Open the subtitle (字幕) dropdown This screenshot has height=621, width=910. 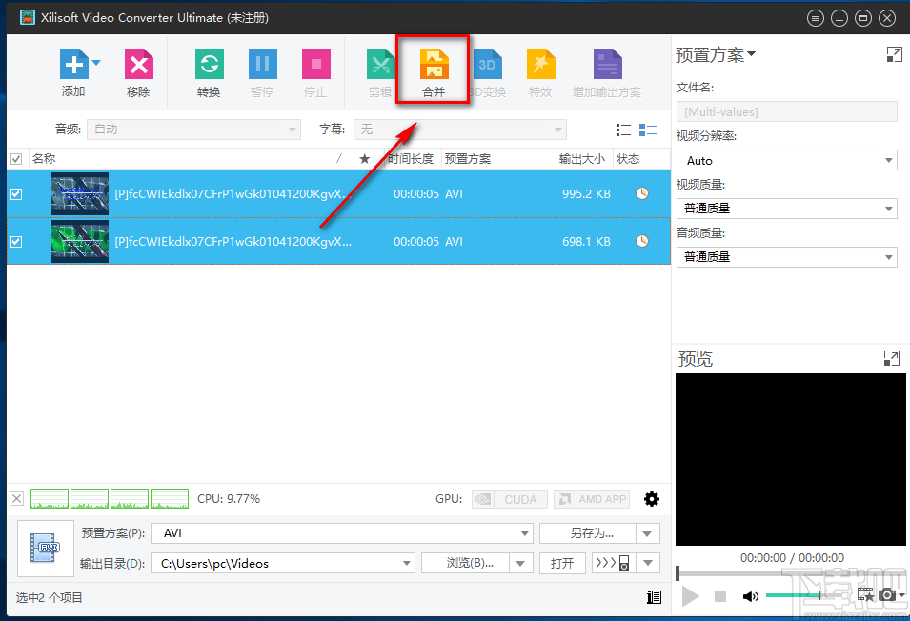pyautogui.click(x=460, y=130)
